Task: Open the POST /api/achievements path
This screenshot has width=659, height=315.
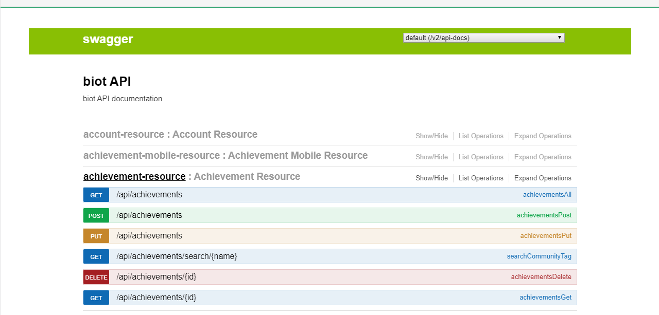Action: pos(149,215)
